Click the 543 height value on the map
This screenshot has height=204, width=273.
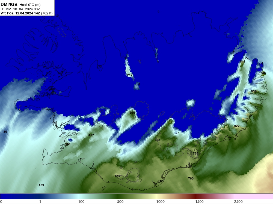point(67,144)
